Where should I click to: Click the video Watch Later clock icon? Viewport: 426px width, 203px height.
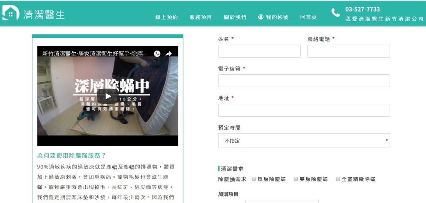click(157, 54)
